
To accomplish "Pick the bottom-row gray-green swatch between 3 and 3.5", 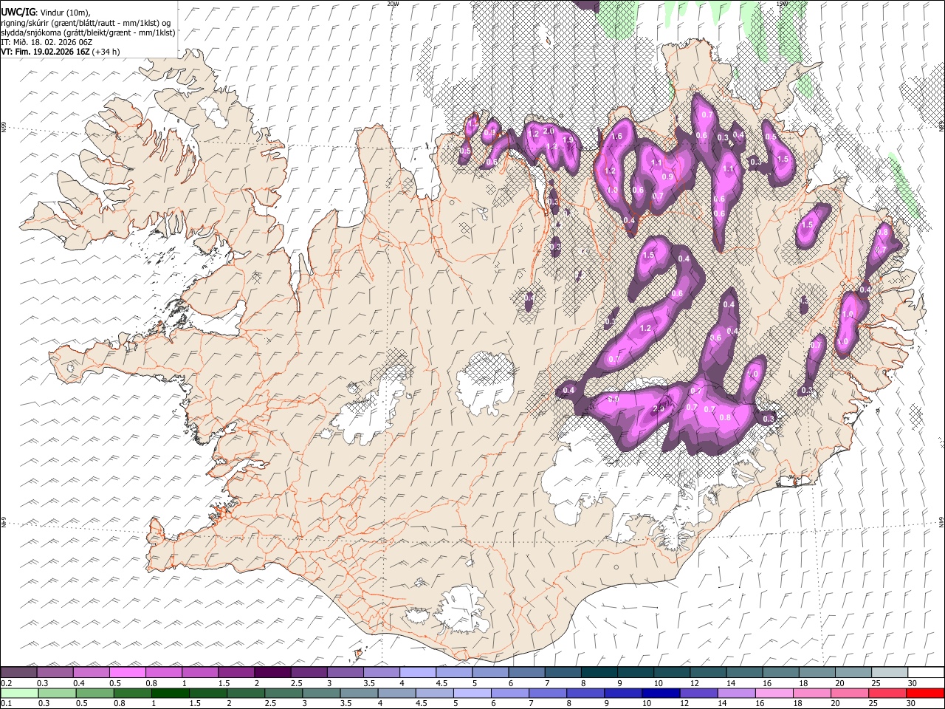I will point(321,693).
